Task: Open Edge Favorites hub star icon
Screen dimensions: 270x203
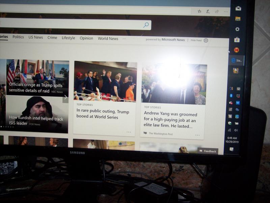Action: coord(199,12)
